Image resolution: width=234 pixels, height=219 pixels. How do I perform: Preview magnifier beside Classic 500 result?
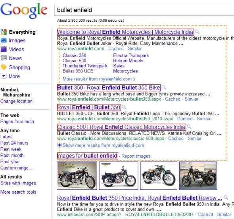(x=189, y=127)
